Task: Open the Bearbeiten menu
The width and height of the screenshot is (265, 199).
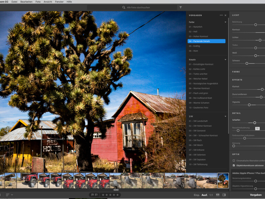Action: click(x=26, y=2)
